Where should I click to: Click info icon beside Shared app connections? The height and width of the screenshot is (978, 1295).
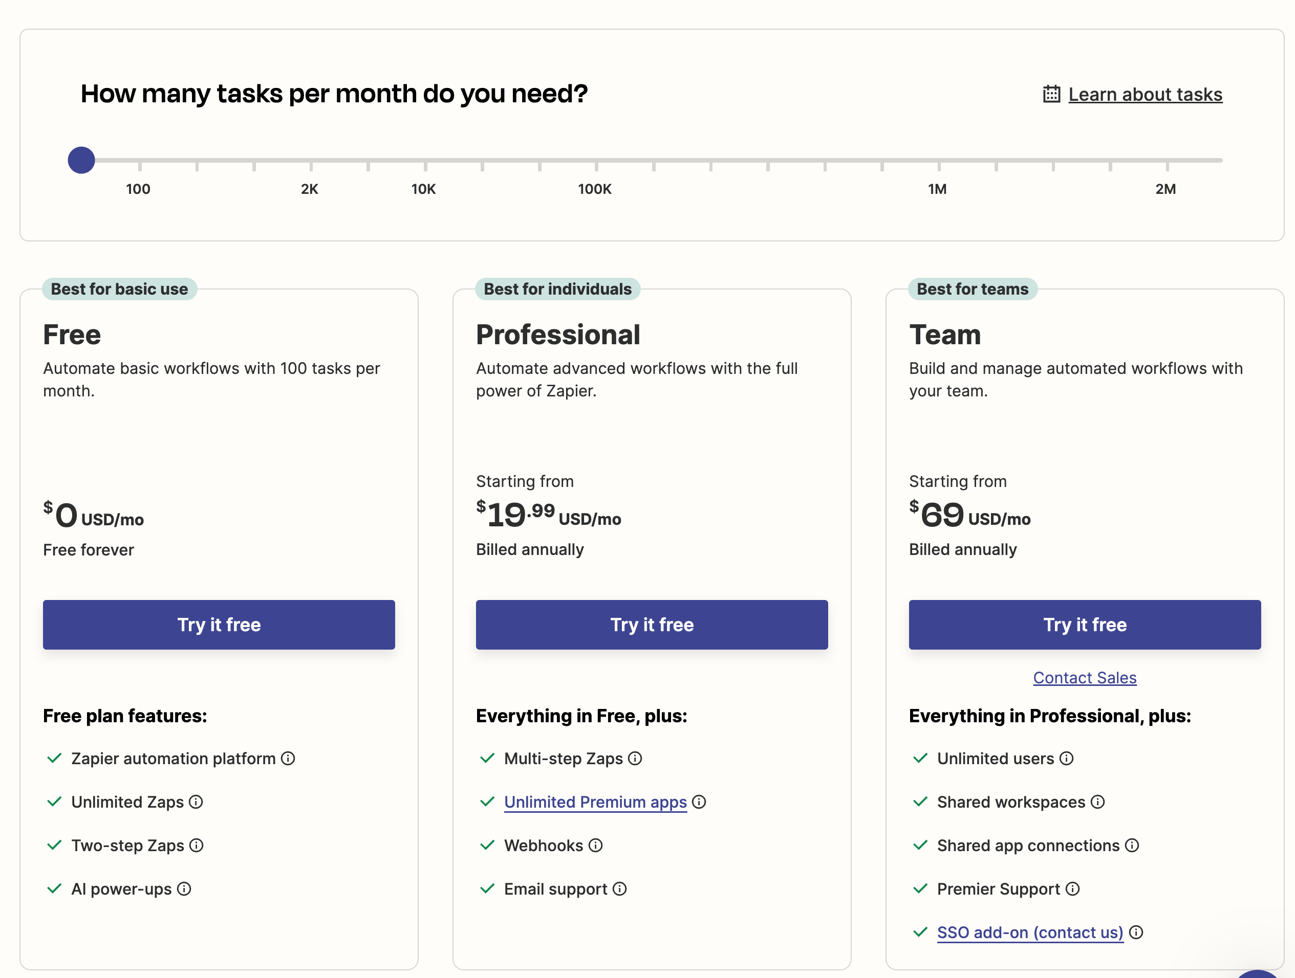[x=1132, y=845]
